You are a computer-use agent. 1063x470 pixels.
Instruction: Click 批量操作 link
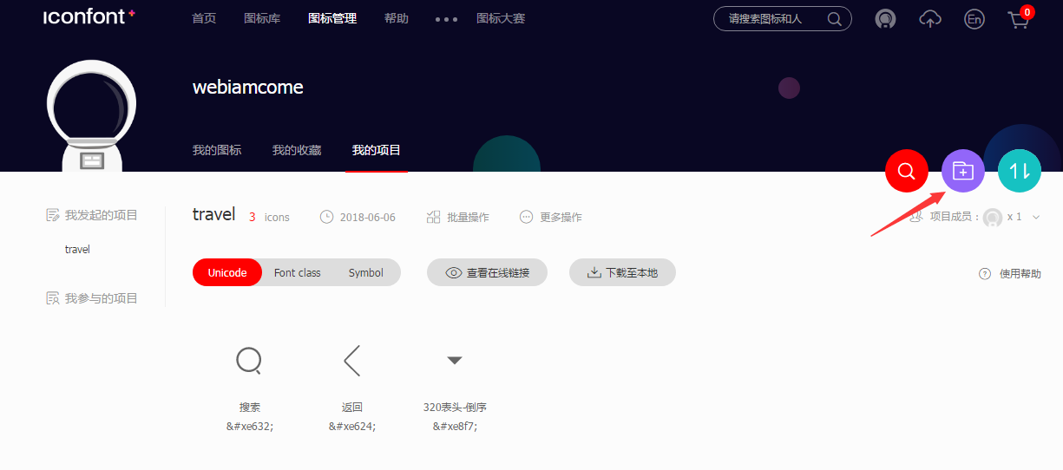pos(468,217)
